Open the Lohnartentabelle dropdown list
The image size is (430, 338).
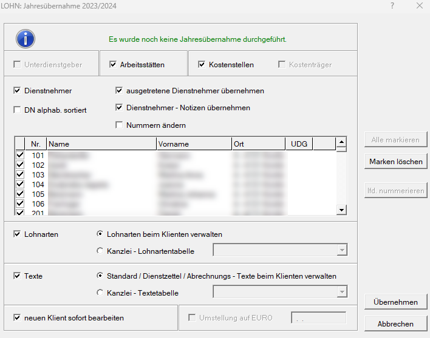[x=342, y=250]
